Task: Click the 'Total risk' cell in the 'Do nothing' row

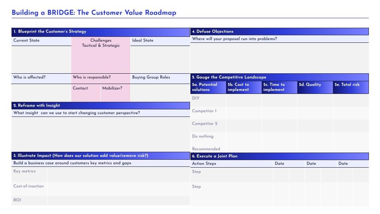Action: (x=351, y=138)
